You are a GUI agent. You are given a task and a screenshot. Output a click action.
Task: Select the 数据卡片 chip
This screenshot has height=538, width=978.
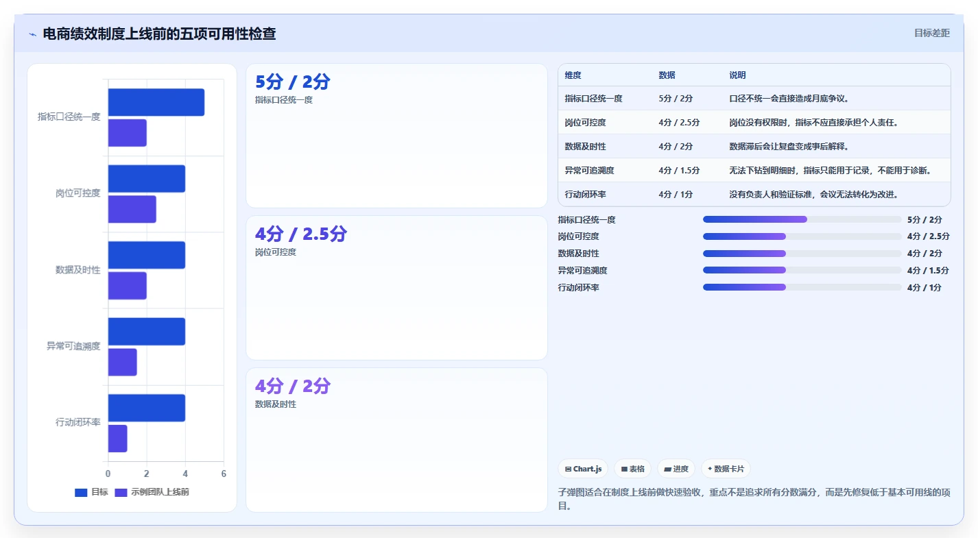[725, 469]
